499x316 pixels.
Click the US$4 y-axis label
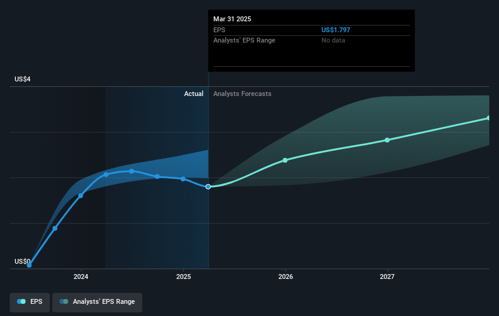[x=22, y=79]
